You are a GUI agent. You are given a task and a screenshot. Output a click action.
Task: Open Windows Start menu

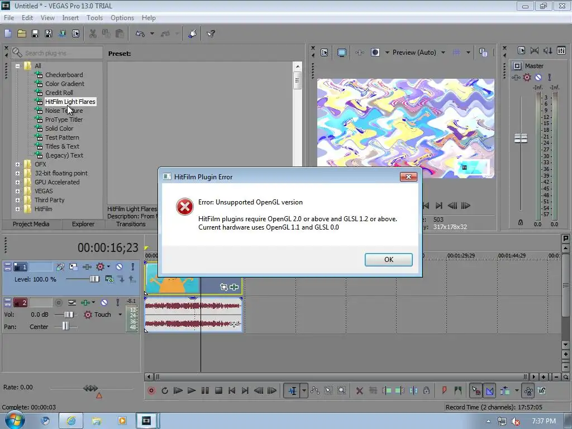click(15, 421)
